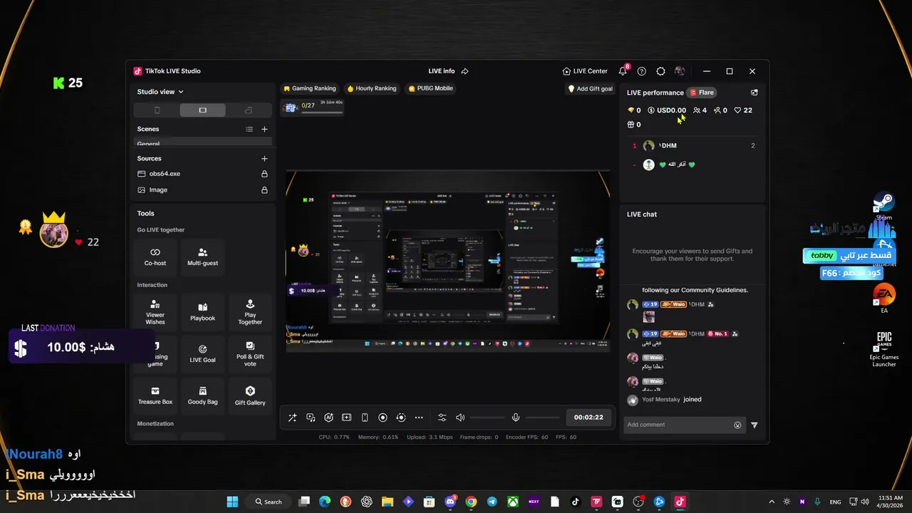Click the Add comment input field
The height and width of the screenshot is (513, 912).
[677, 425]
